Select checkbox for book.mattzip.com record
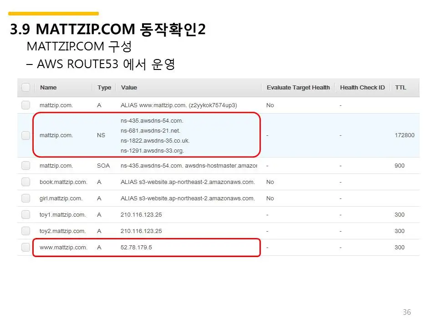This screenshot has width=437, height=327. (25, 182)
